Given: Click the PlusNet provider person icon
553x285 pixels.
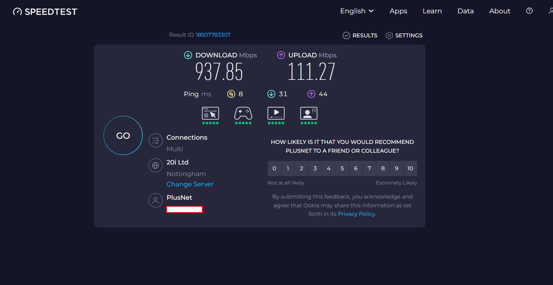Looking at the screenshot, I should point(155,200).
